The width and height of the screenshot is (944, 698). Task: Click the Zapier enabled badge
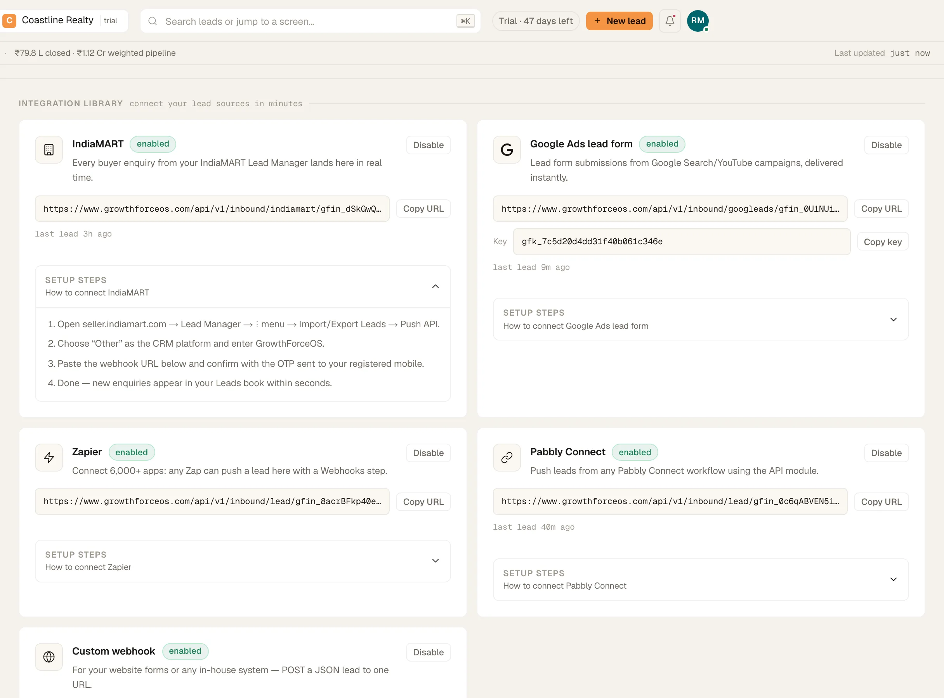click(x=132, y=452)
